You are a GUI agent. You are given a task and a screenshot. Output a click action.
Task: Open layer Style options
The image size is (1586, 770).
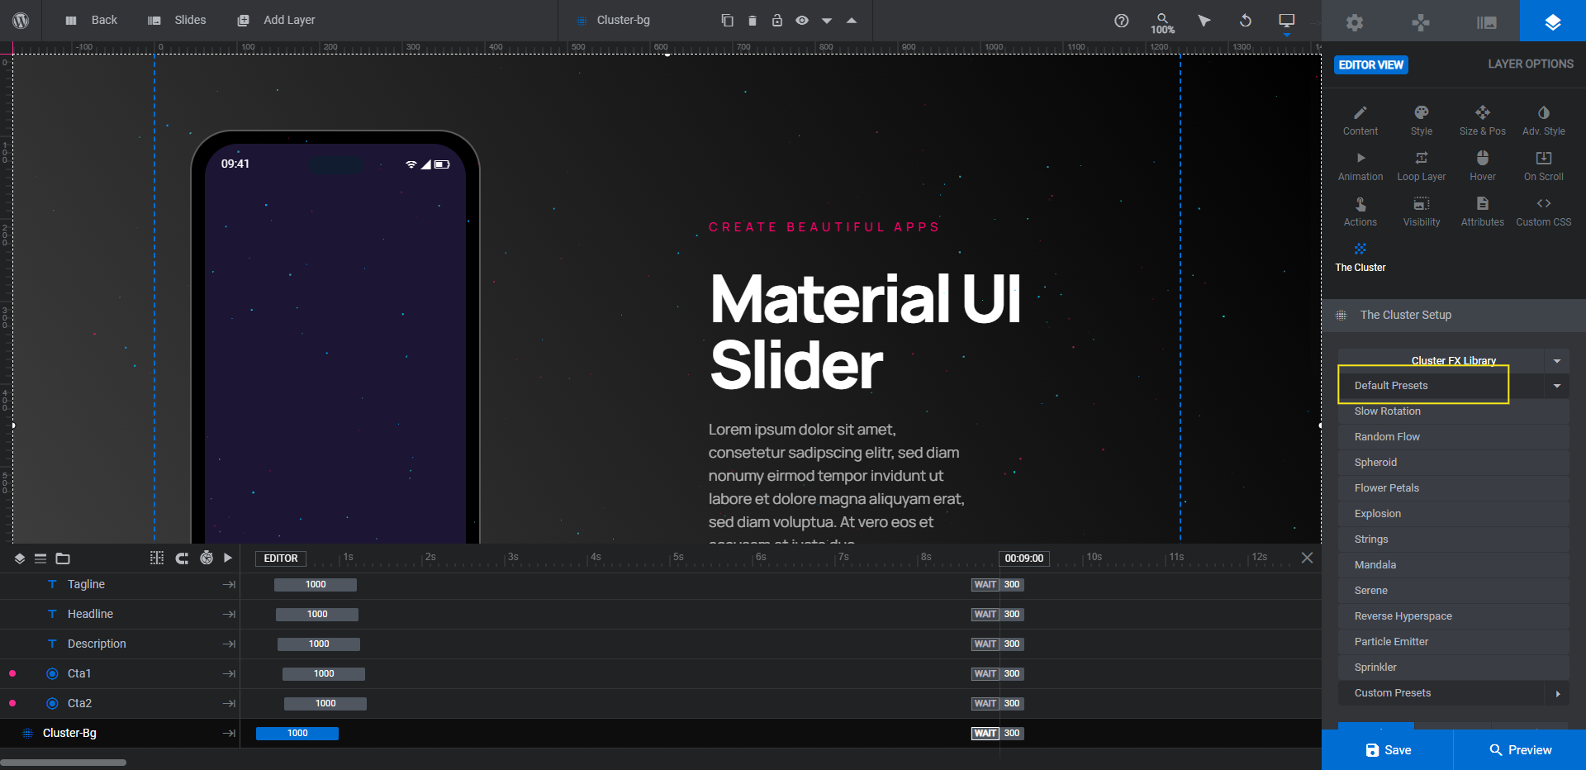(x=1422, y=121)
